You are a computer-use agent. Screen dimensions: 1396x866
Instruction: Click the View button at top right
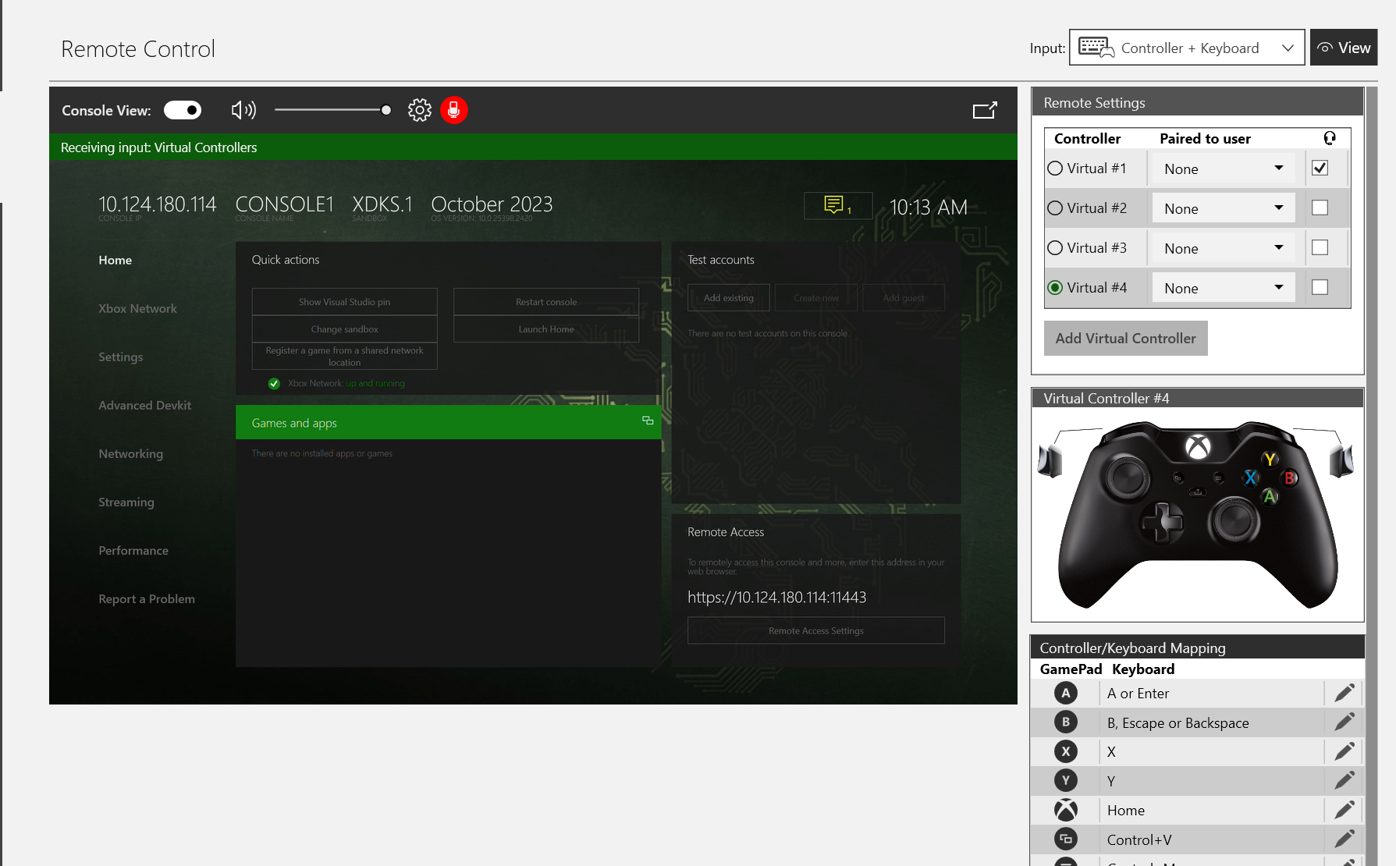click(x=1344, y=48)
